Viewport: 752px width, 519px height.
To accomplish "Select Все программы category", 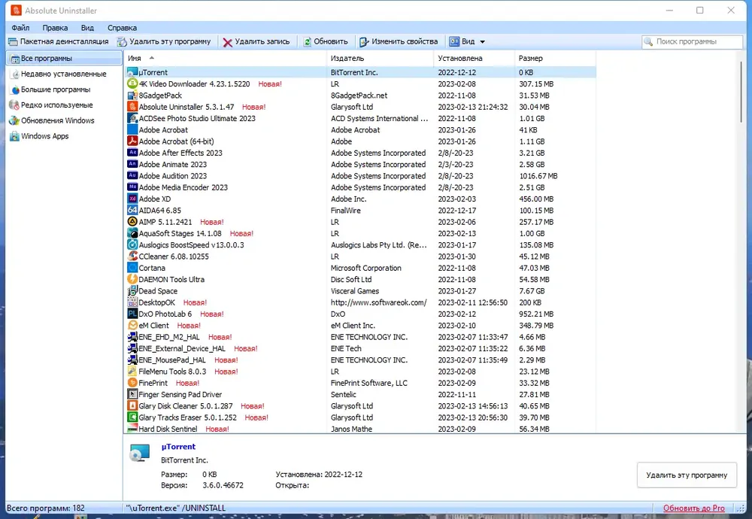I will tap(64, 59).
